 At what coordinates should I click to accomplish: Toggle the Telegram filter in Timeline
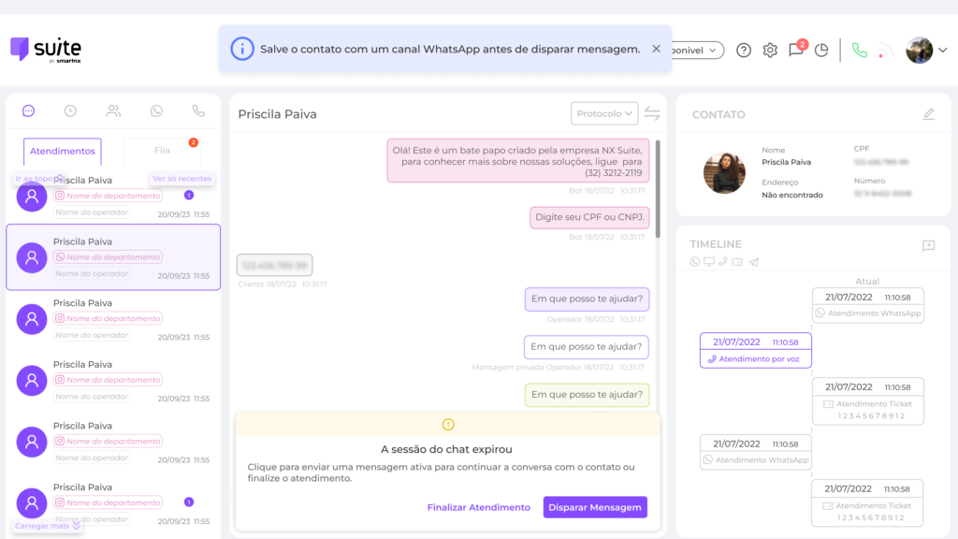[x=753, y=262]
